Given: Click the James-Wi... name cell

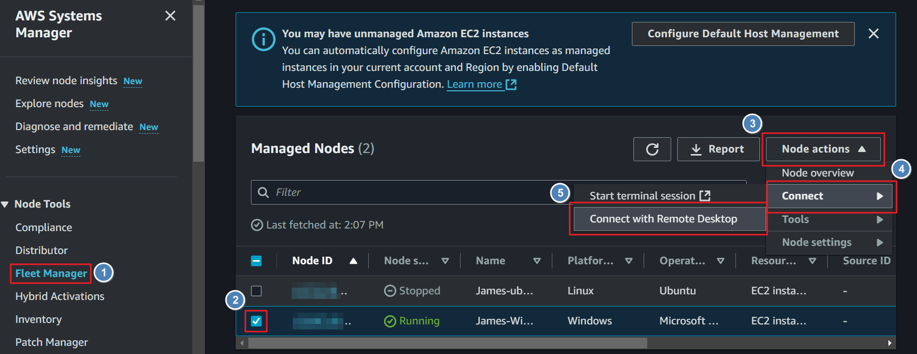Looking at the screenshot, I should 504,321.
